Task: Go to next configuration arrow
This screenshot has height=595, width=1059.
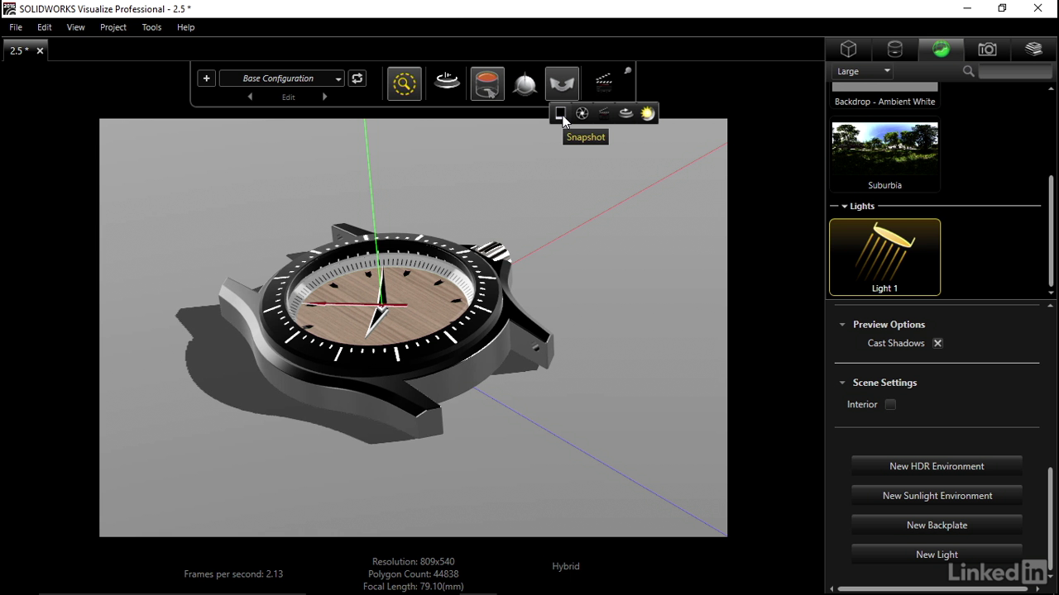Action: tap(324, 97)
